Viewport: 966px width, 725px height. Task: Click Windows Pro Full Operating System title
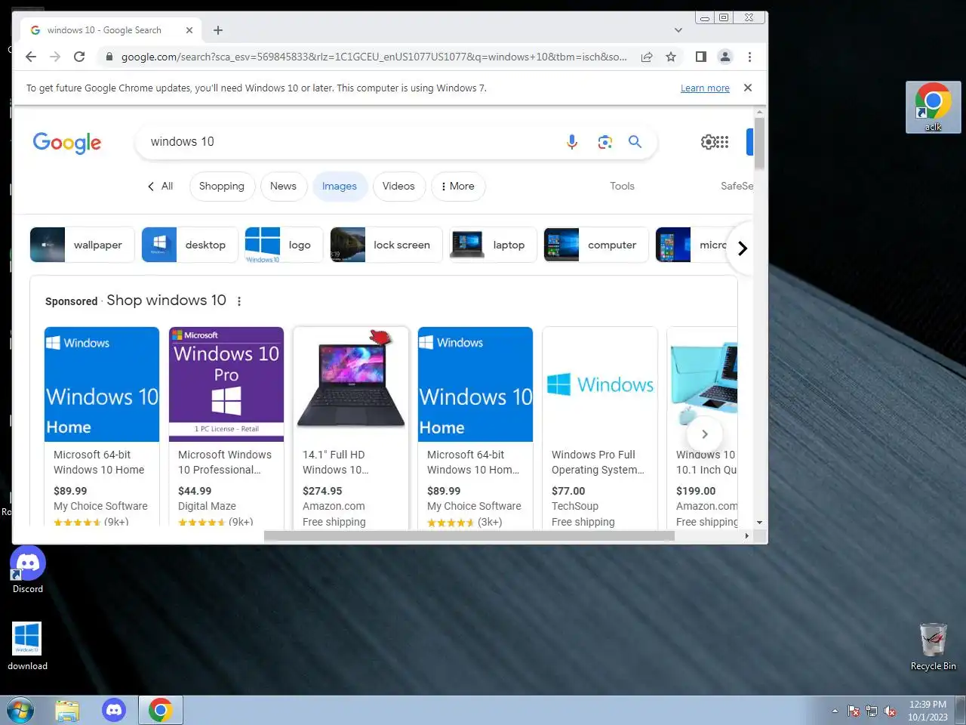(598, 462)
